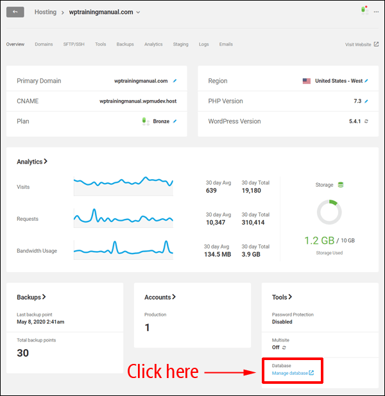Click the Storage usage donut chart

(x=329, y=212)
